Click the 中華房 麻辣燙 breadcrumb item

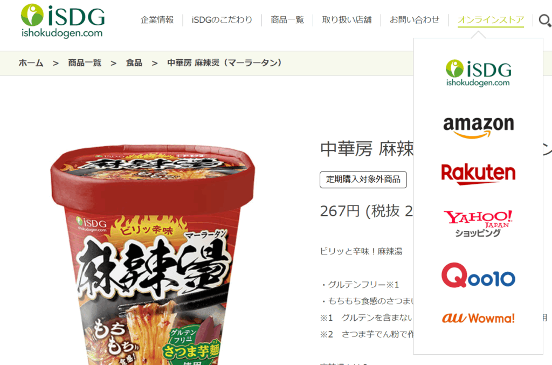[224, 63]
